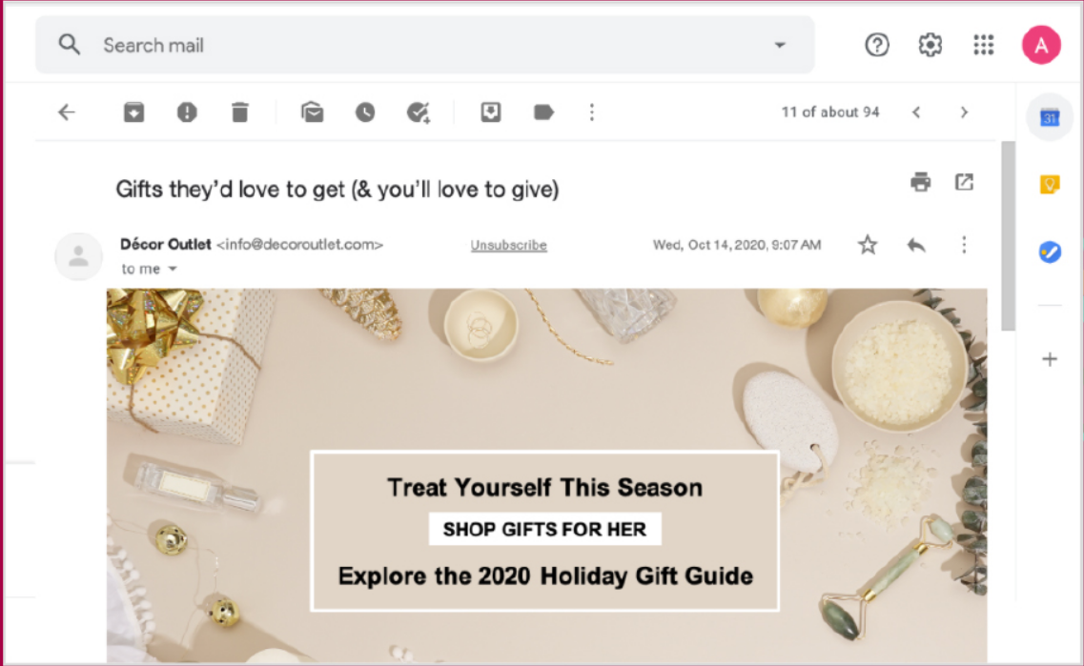Show recipient details next to 'to me'
This screenshot has width=1084, height=666.
coord(173,269)
